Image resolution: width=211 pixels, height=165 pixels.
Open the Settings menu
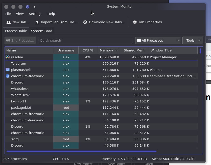[36, 14]
